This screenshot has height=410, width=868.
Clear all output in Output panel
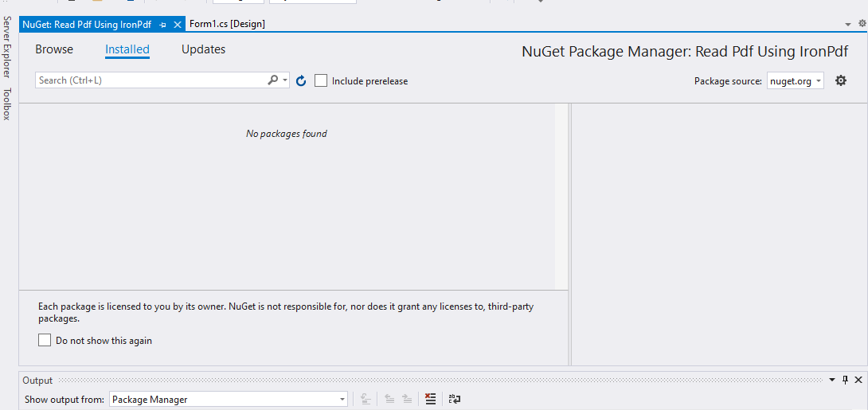coord(430,400)
